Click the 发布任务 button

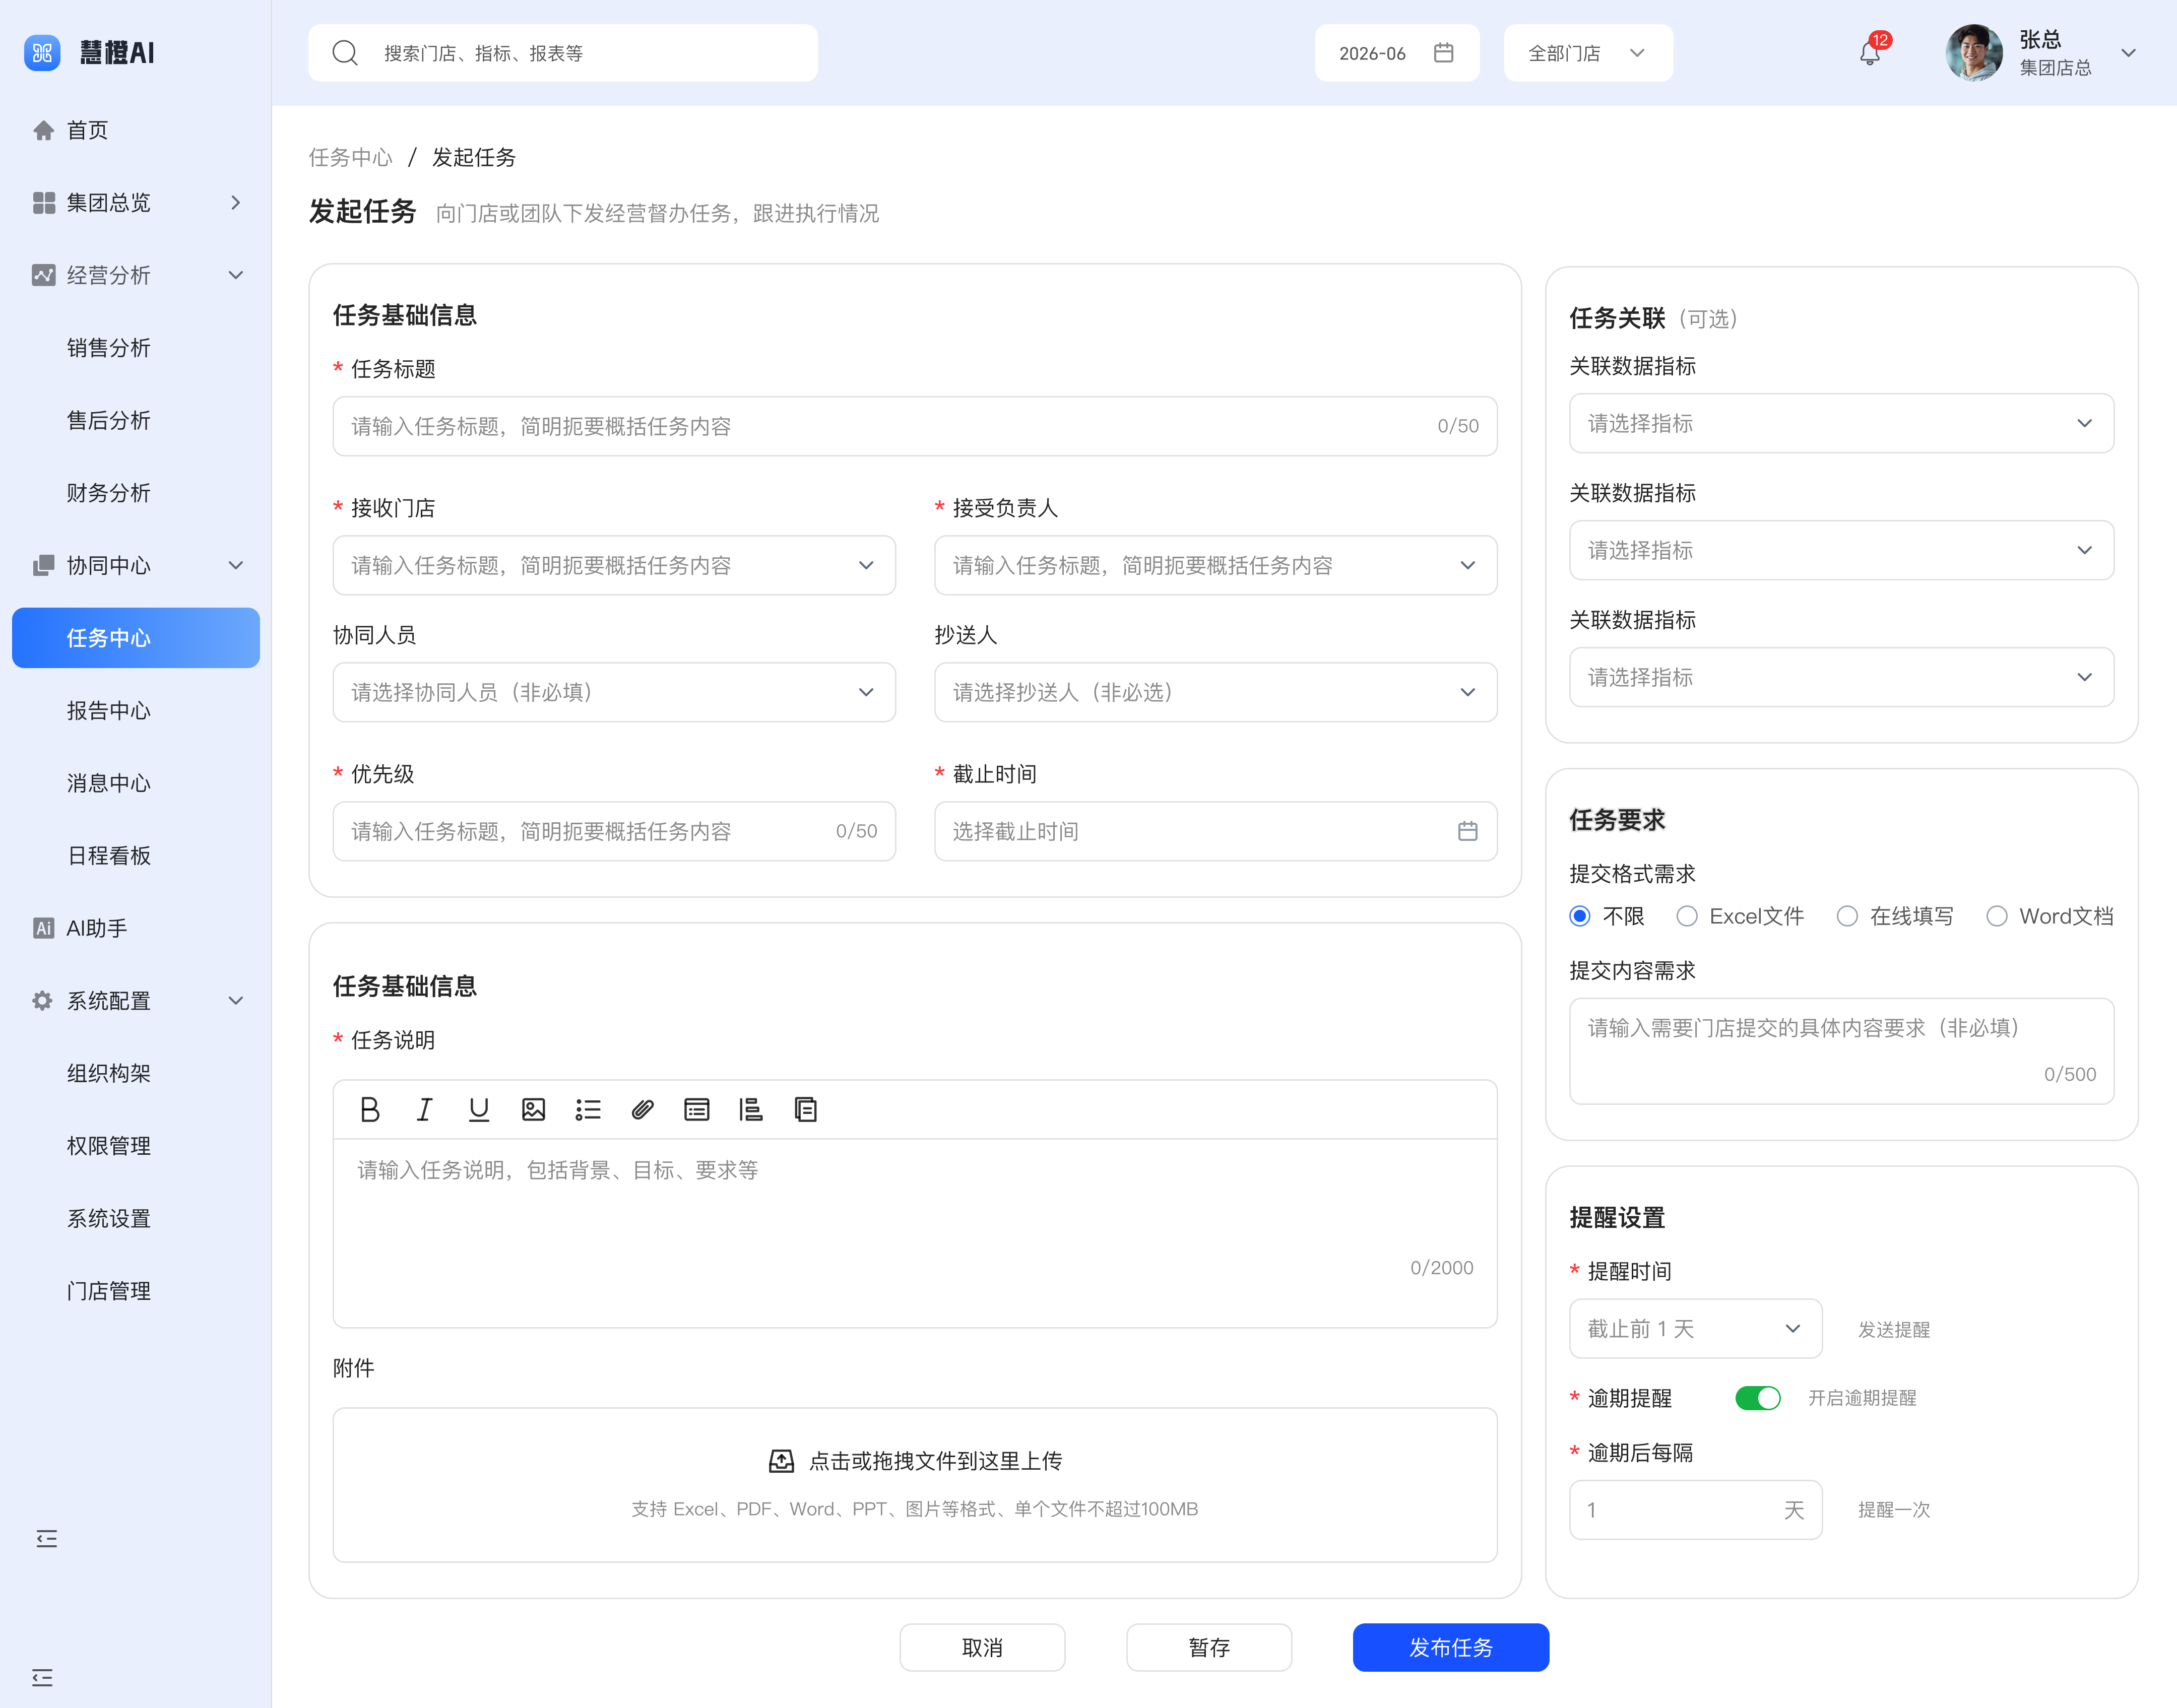click(1450, 1647)
